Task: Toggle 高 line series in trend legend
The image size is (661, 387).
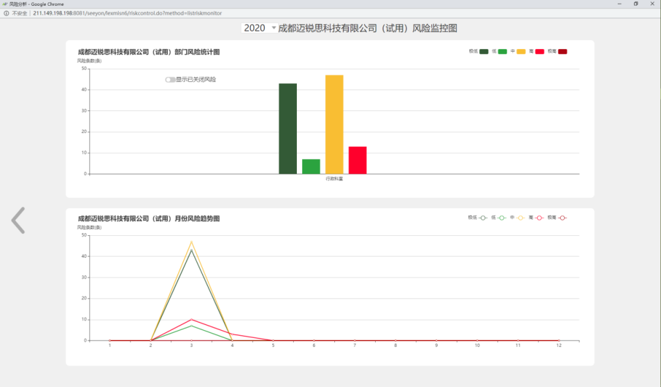Action: click(x=540, y=218)
